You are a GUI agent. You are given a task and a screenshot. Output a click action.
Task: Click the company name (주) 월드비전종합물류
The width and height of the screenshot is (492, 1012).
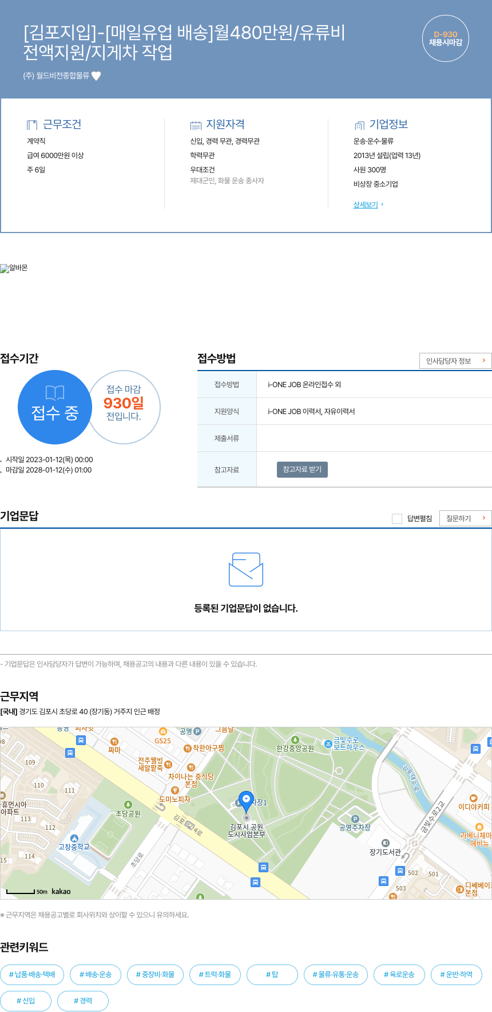coord(56,76)
